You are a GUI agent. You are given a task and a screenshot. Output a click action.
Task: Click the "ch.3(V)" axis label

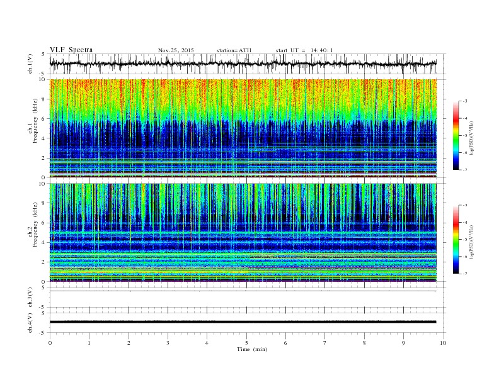pyautogui.click(x=30, y=298)
